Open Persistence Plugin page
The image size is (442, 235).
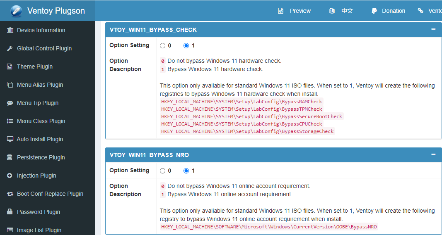41,157
